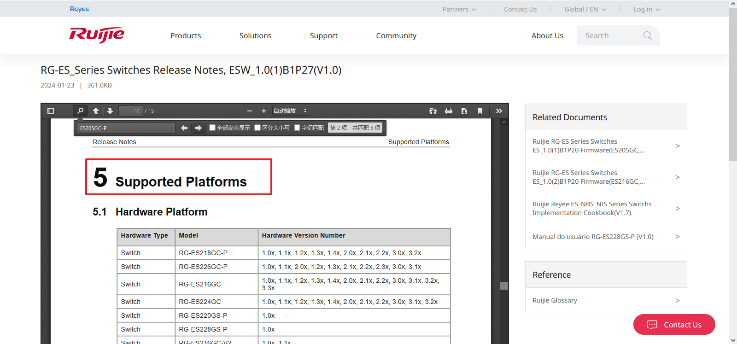The width and height of the screenshot is (737, 344).
Task: Go to next PDF page
Action: coord(110,111)
